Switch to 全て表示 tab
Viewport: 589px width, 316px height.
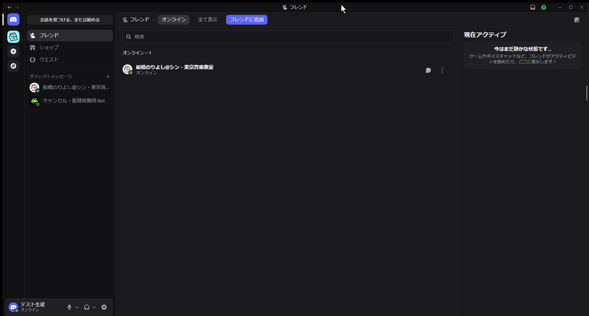[208, 20]
